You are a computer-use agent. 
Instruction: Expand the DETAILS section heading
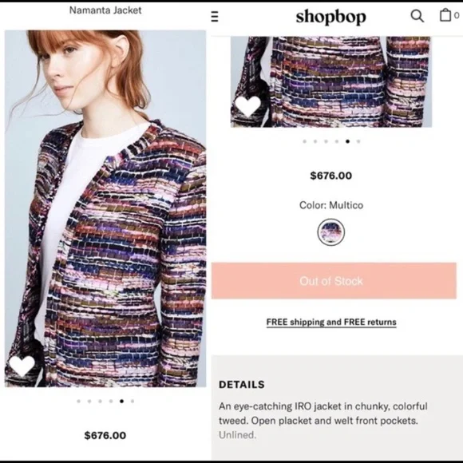[x=242, y=385]
